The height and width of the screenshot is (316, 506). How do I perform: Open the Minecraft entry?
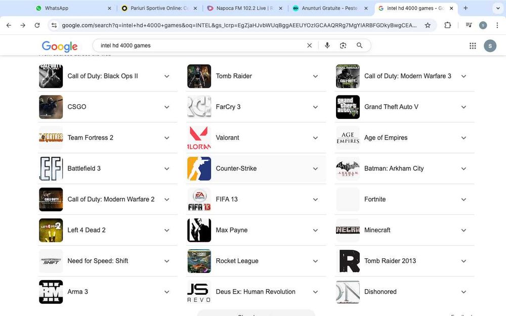[405, 230]
